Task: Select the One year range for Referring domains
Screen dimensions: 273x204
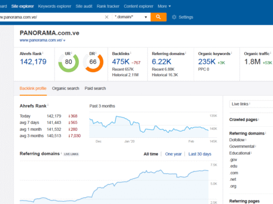Action: point(173,154)
